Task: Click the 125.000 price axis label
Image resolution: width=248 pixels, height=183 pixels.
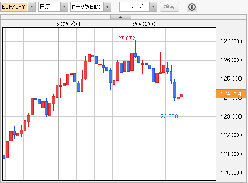Action: [x=231, y=79]
